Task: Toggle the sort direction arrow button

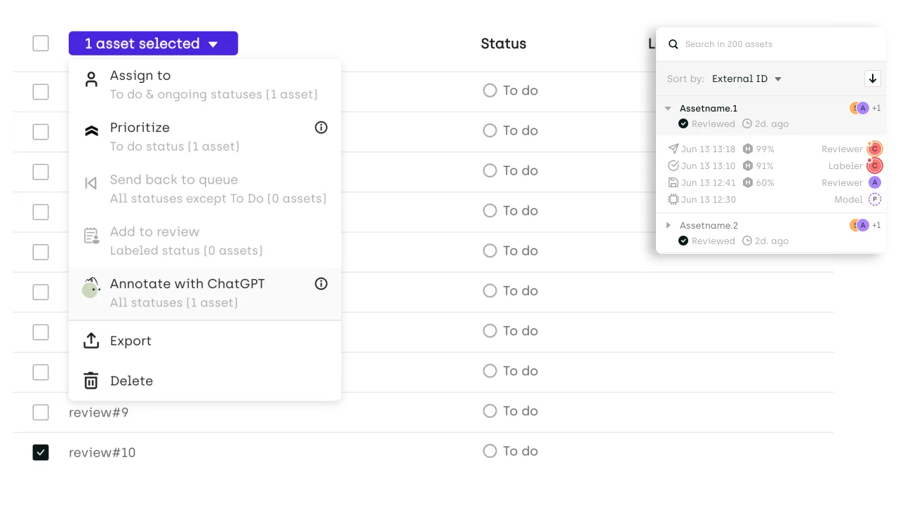Action: (x=873, y=79)
